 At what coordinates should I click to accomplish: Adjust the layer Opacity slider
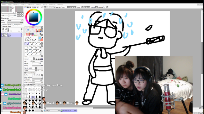(x=15, y=22)
